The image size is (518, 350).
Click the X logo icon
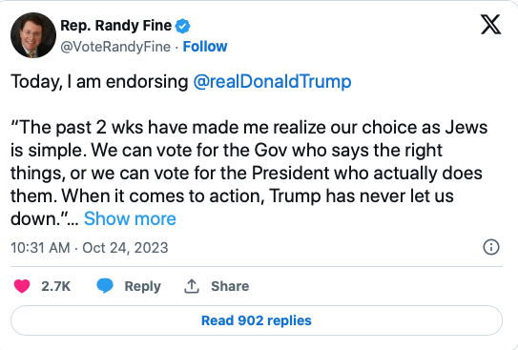[x=490, y=25]
